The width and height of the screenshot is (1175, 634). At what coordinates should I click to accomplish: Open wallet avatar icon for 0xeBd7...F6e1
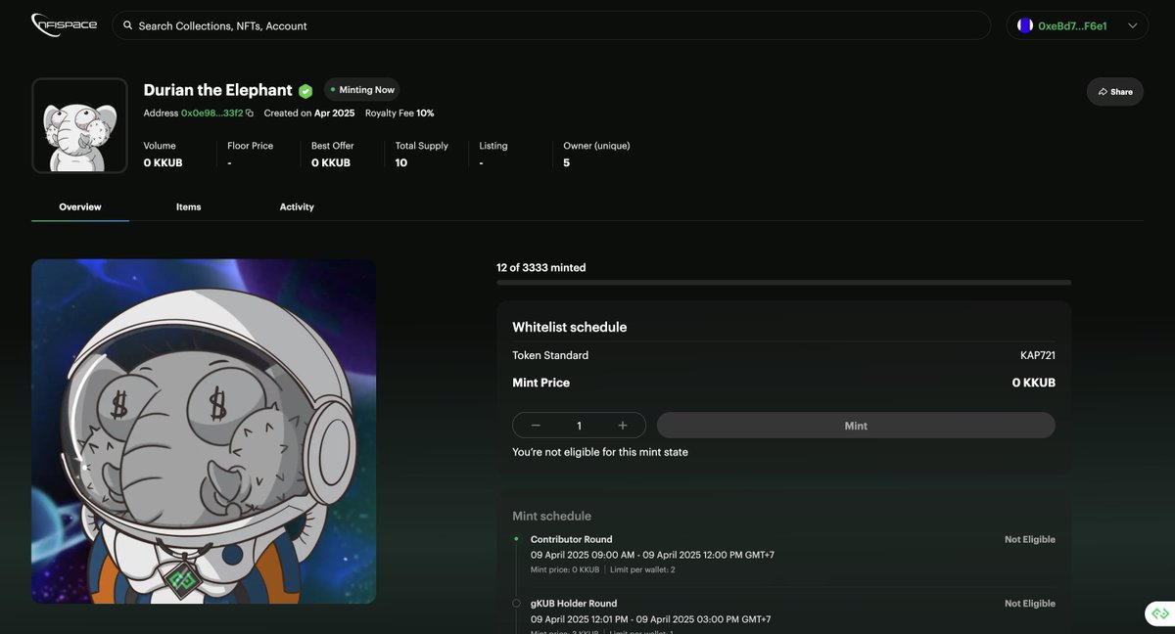point(1025,25)
